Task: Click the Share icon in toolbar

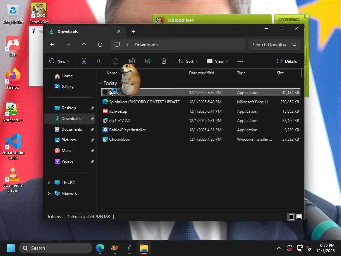Action: point(148,61)
